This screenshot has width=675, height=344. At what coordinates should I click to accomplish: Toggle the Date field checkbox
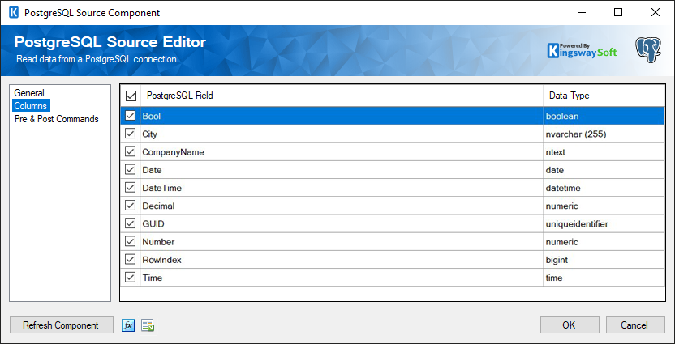[x=130, y=170]
